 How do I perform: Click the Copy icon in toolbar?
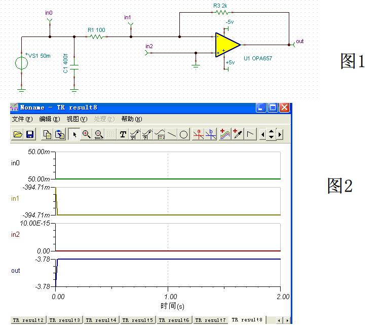click(47, 134)
